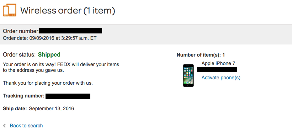Click the Number of item(s): 1 label
Screen dimensions: 292x132
[x=201, y=55]
